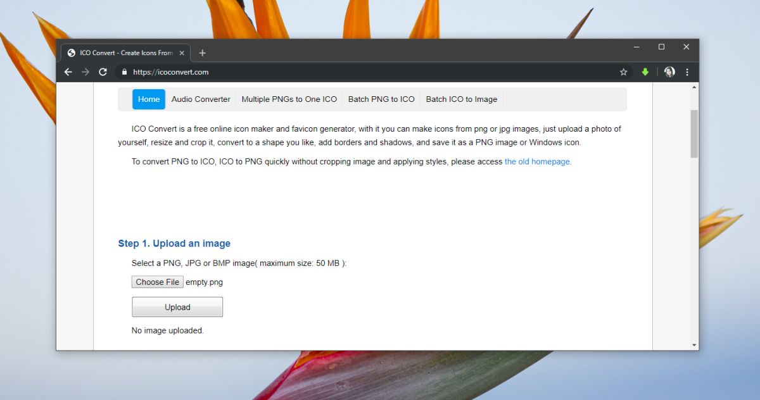Switch to the Audio Converter tab
This screenshot has width=760, height=400.
[x=201, y=99]
